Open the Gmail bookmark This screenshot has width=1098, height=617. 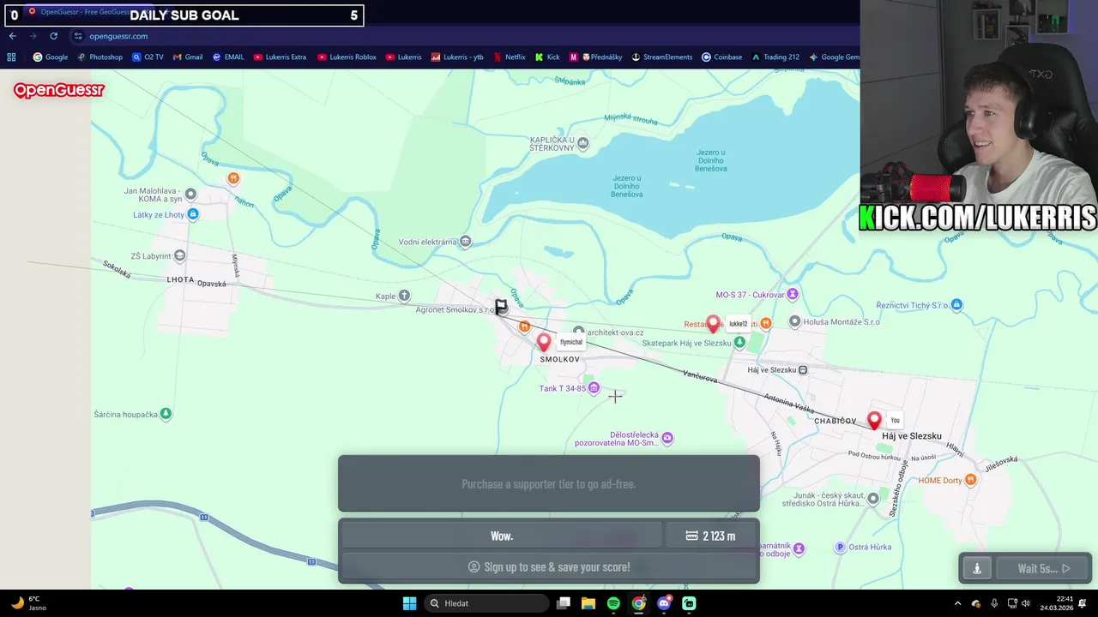188,57
